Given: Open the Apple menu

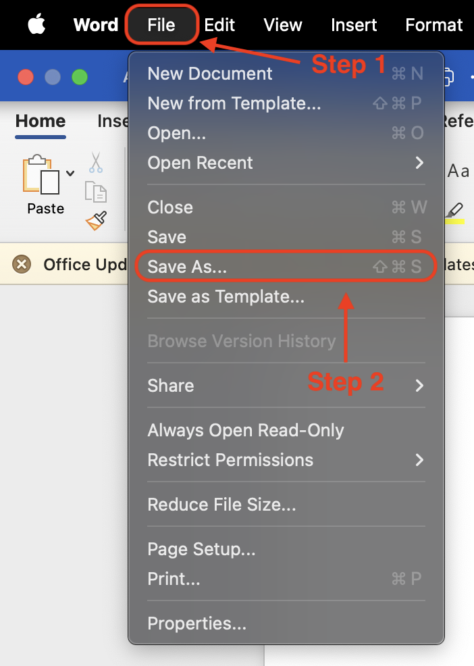Looking at the screenshot, I should 37,26.
